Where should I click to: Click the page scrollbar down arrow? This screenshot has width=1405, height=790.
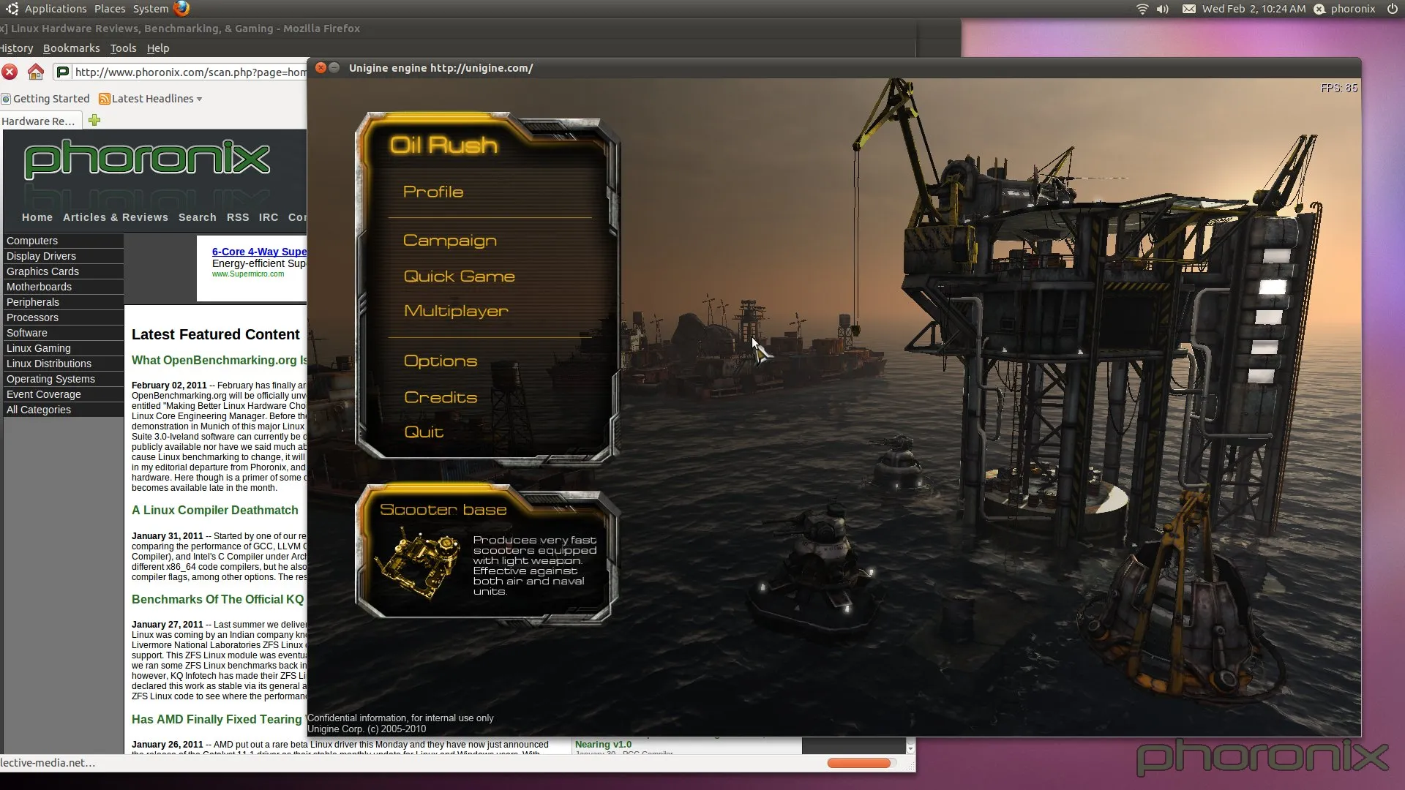(x=910, y=748)
